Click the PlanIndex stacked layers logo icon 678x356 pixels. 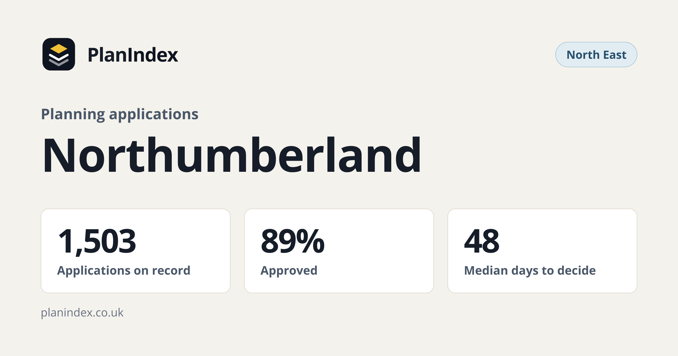pos(59,54)
